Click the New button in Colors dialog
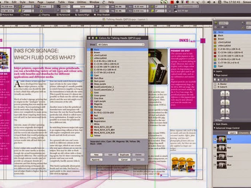This screenshot has height=188, width=251. pyautogui.click(x=96, y=155)
